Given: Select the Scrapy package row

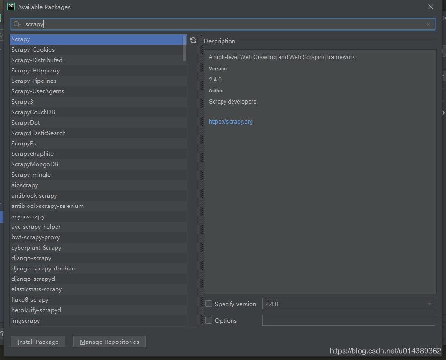Looking at the screenshot, I should (x=98, y=39).
